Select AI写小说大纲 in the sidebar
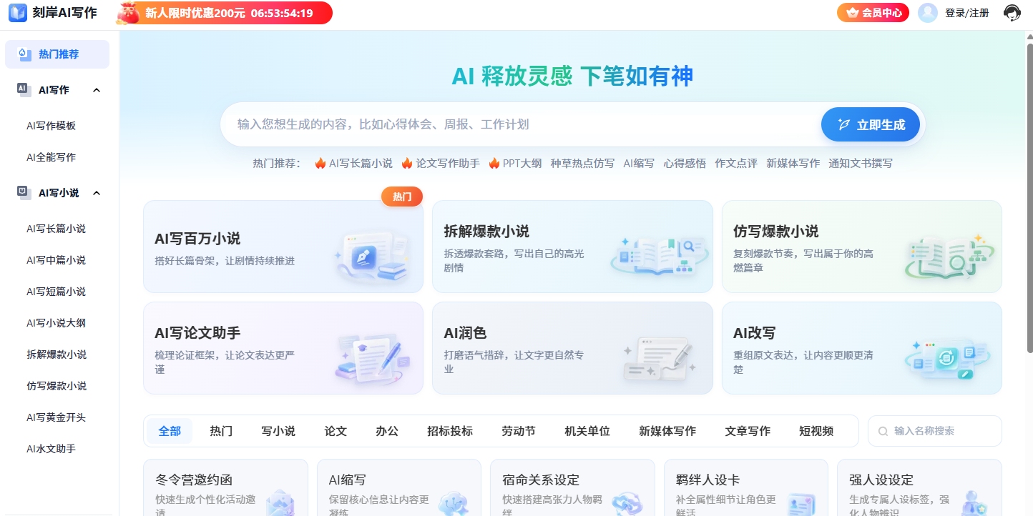Screen dimensions: 1033x516 57,323
